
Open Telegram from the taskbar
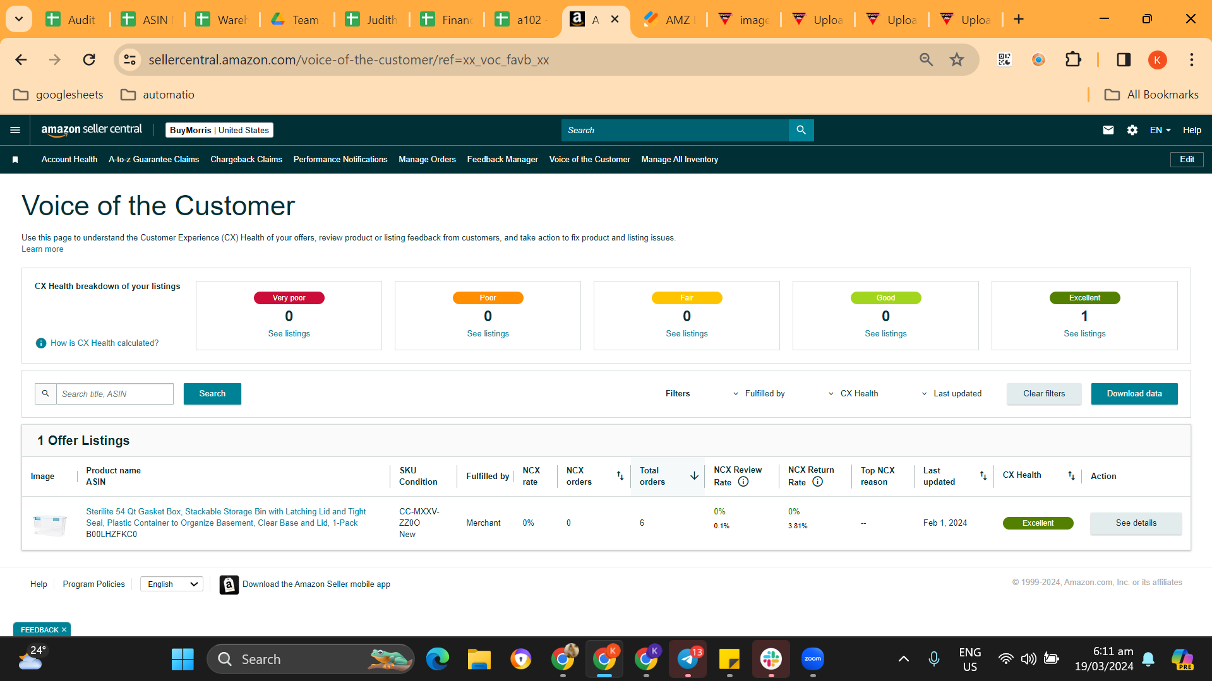688,660
